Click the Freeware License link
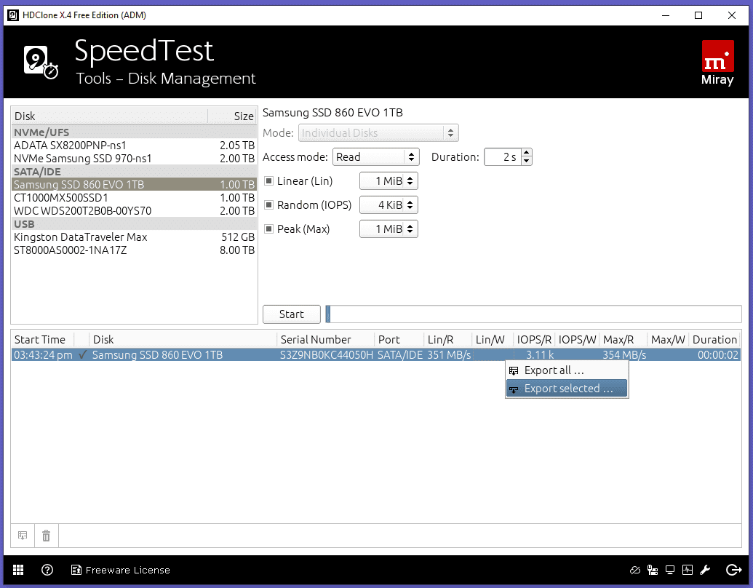 click(x=128, y=571)
